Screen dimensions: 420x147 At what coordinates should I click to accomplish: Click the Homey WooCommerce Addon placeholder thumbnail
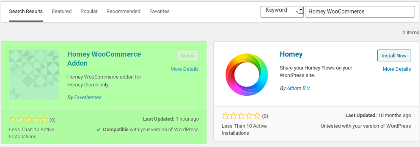coord(34,74)
